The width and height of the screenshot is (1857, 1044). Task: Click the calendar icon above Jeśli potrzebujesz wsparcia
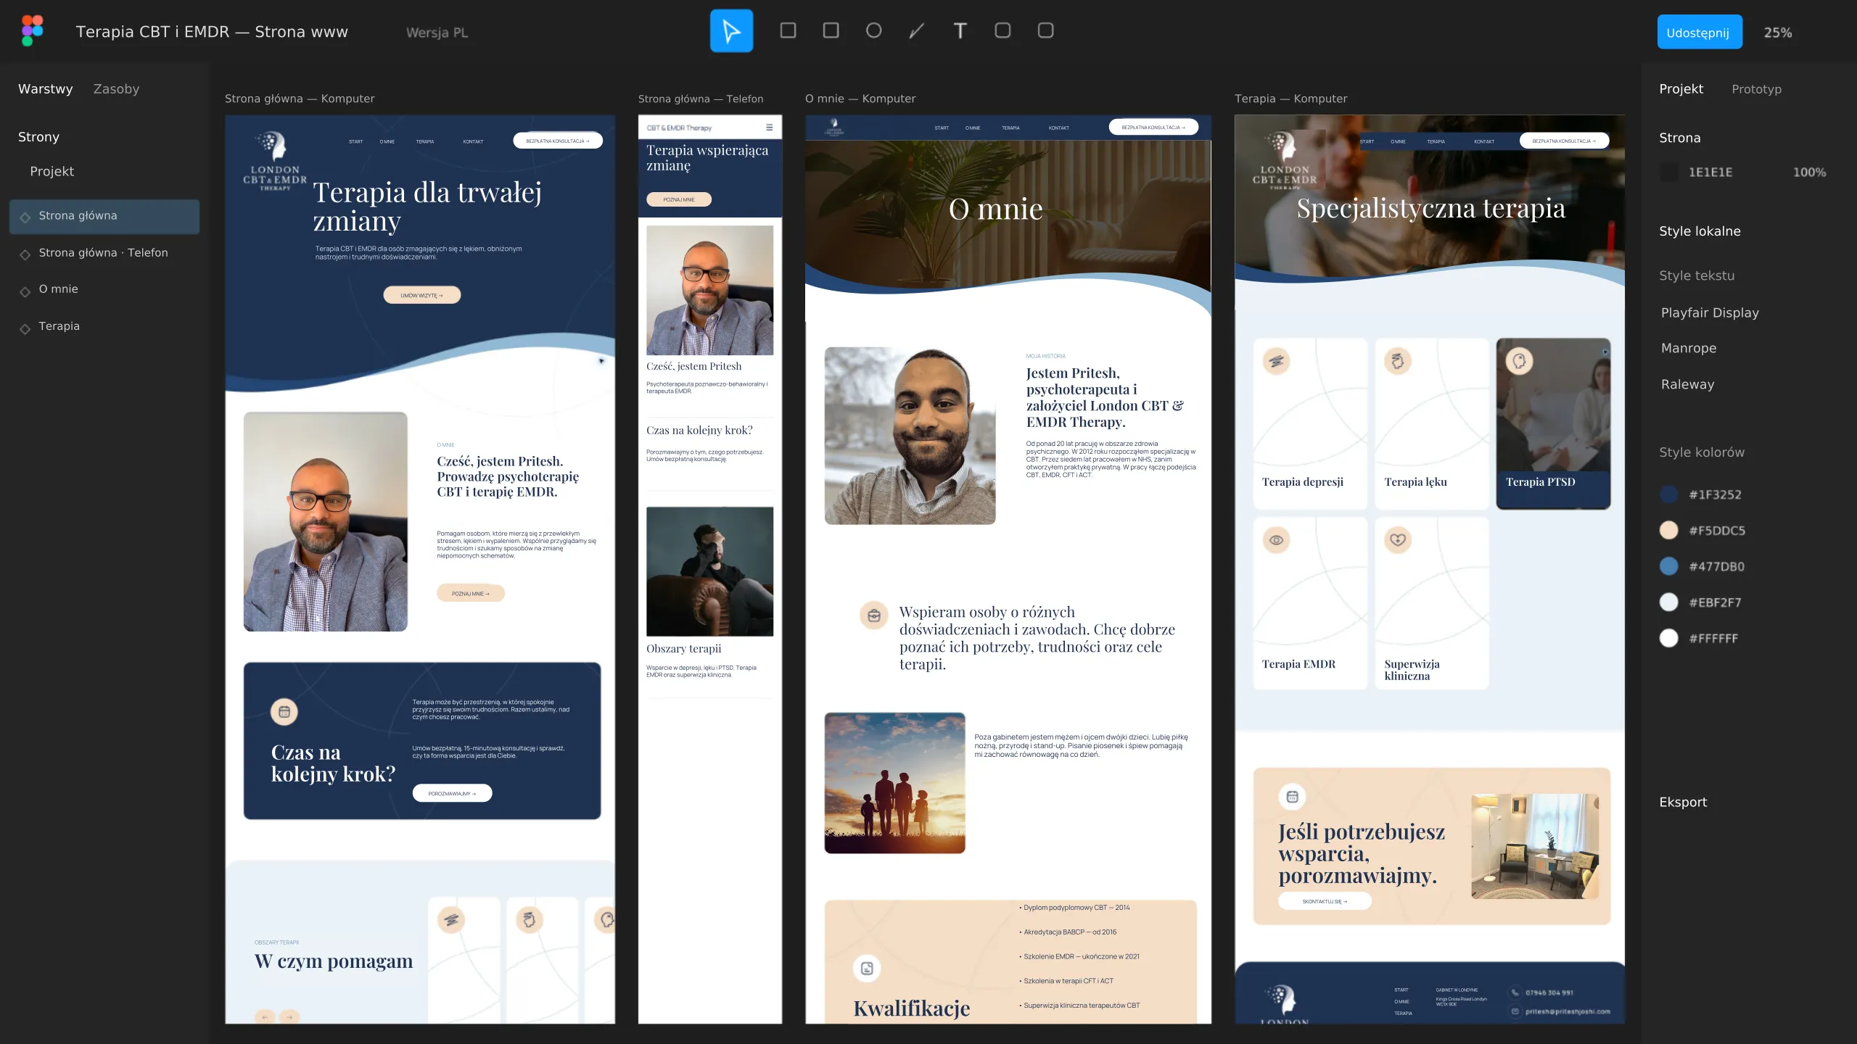(1293, 797)
